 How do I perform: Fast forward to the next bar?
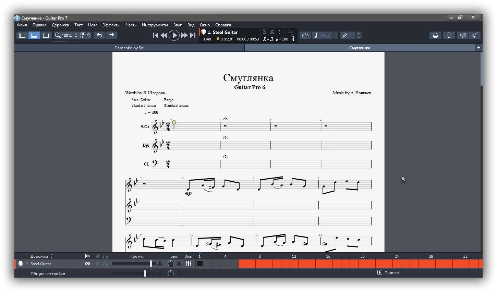pyautogui.click(x=184, y=35)
